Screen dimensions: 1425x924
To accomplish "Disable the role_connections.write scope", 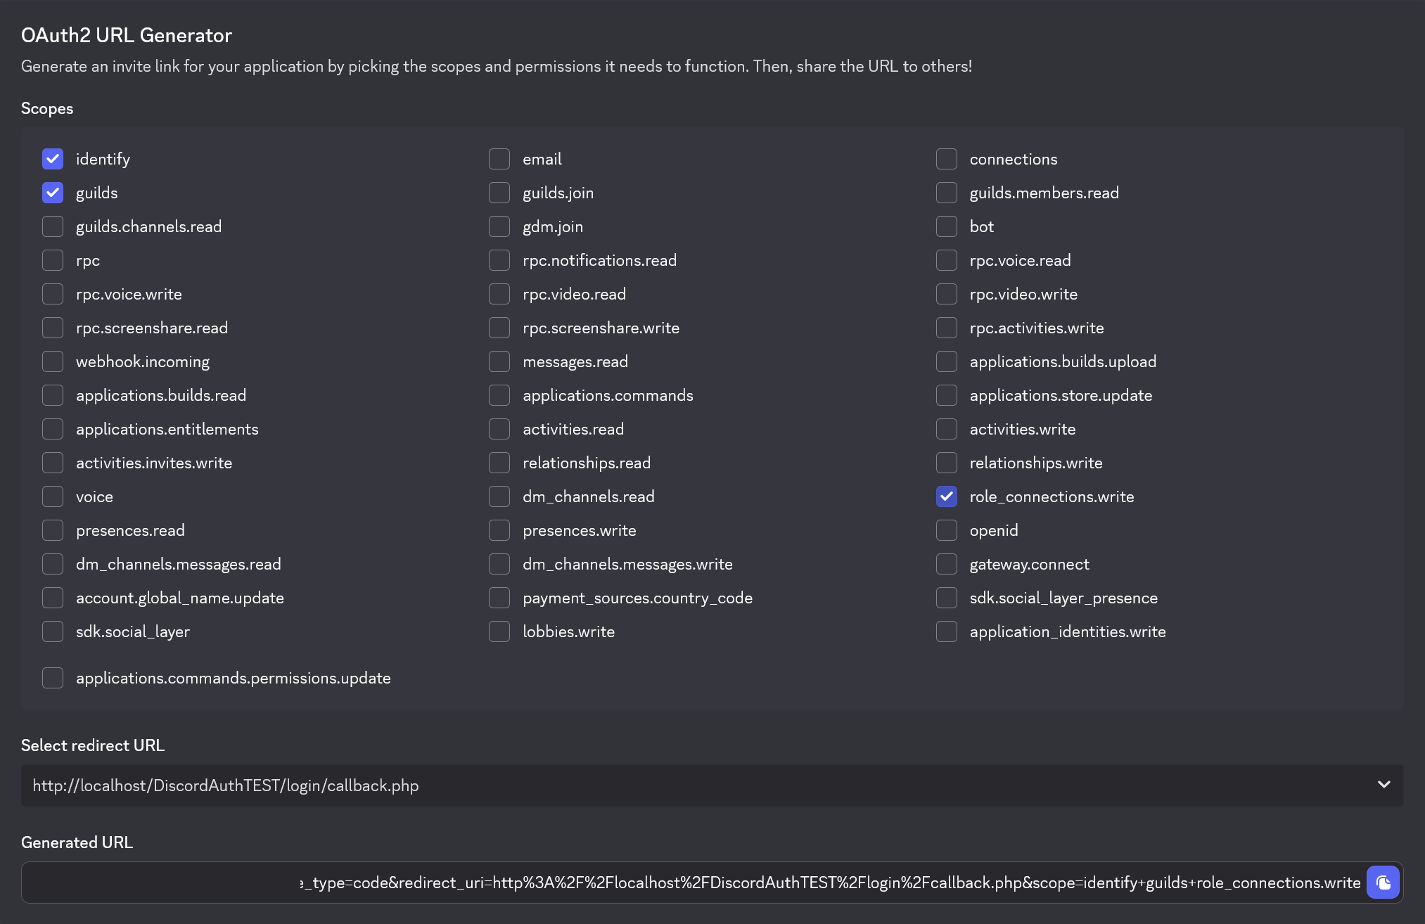I will pyautogui.click(x=947, y=496).
